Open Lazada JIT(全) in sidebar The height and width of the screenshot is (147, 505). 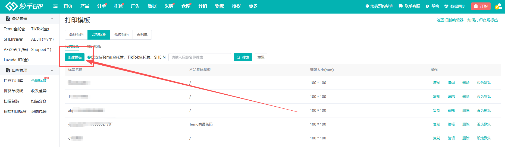coord(16,60)
